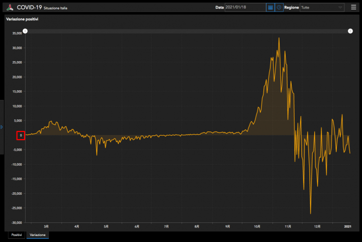The width and height of the screenshot is (362, 242).
Task: Click the middle of the chart zoom scrollbar
Action: [188, 31]
